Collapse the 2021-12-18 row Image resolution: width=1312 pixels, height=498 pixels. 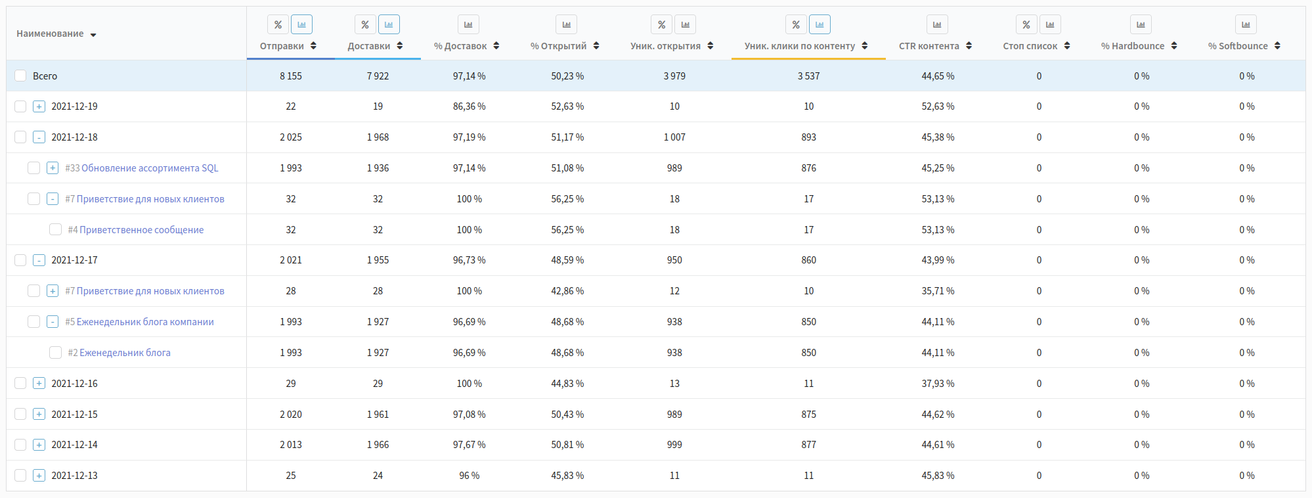coord(39,137)
